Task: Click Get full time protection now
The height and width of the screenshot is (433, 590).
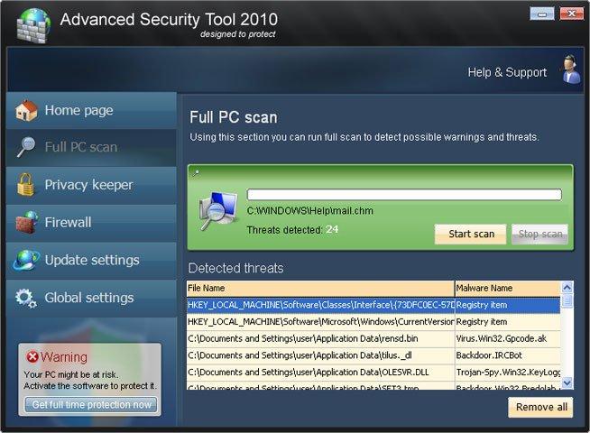Action: coord(91,405)
